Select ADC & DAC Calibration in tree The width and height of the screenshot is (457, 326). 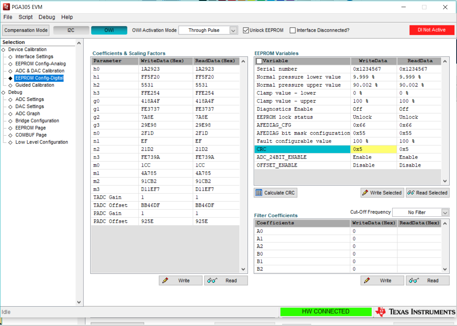pos(40,71)
